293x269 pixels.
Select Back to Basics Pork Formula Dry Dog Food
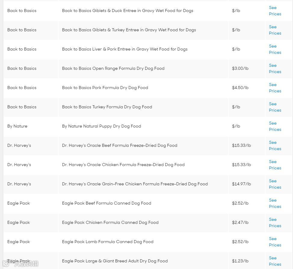tap(105, 88)
